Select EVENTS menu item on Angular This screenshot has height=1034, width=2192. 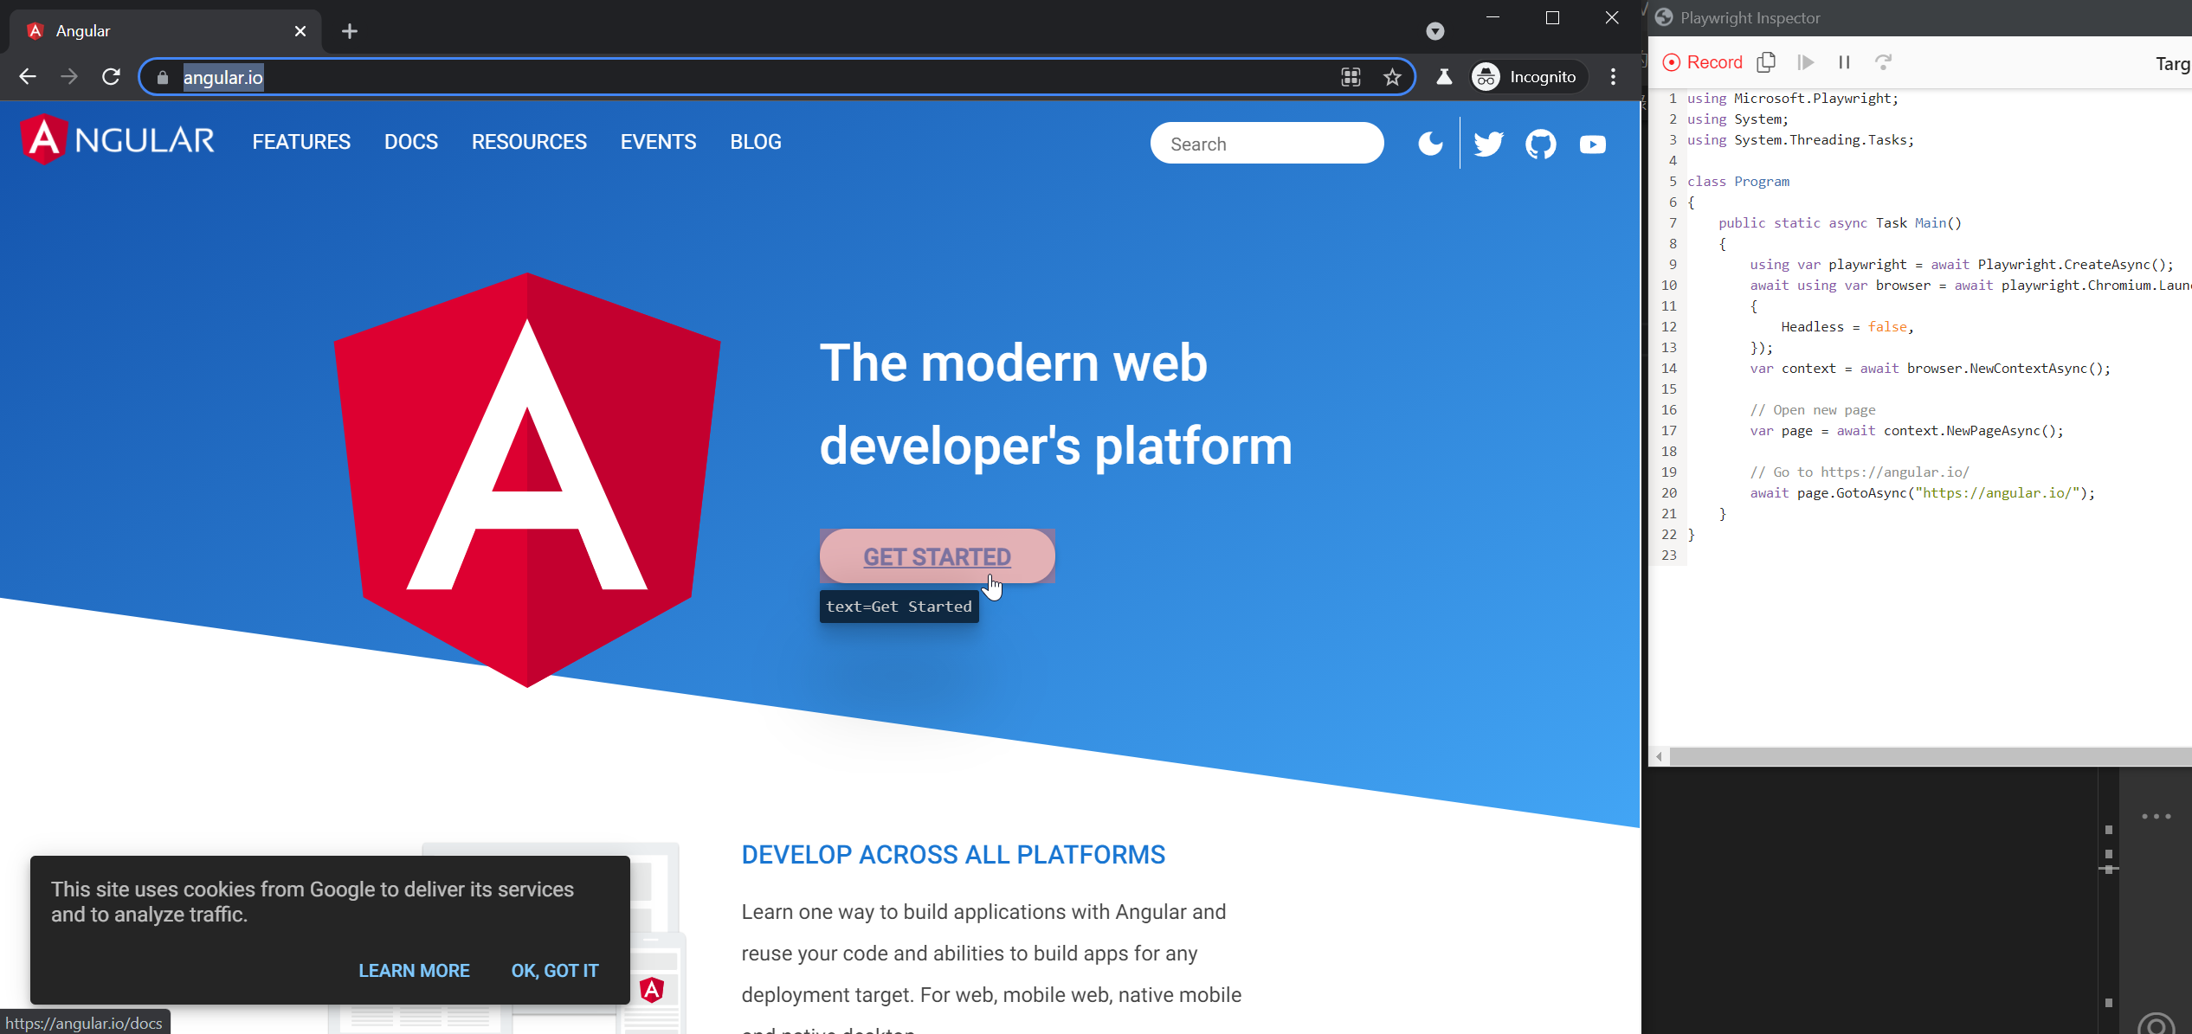tap(657, 141)
